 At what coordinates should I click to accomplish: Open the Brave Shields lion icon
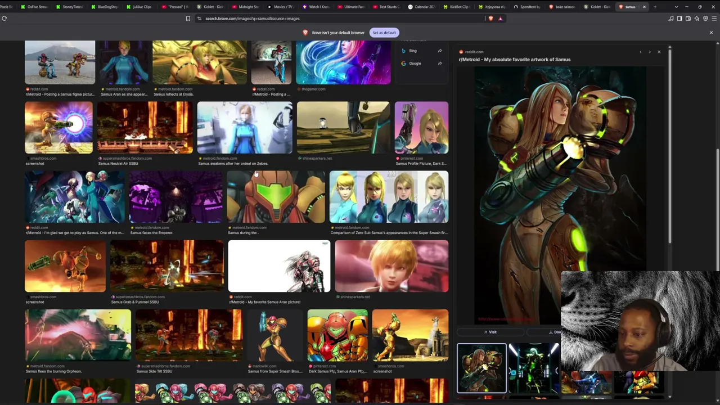click(x=490, y=19)
